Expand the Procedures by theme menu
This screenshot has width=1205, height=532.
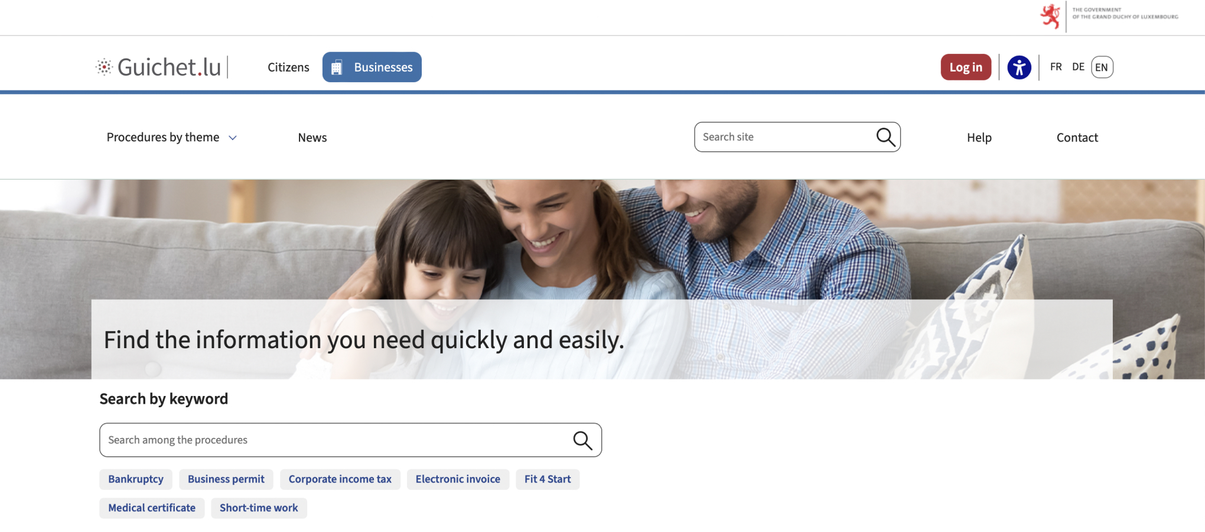(172, 138)
